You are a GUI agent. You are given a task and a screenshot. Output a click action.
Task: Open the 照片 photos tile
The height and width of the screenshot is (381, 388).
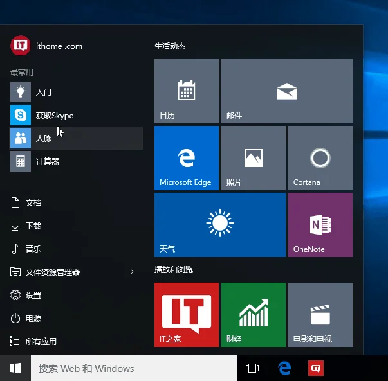coord(254,158)
